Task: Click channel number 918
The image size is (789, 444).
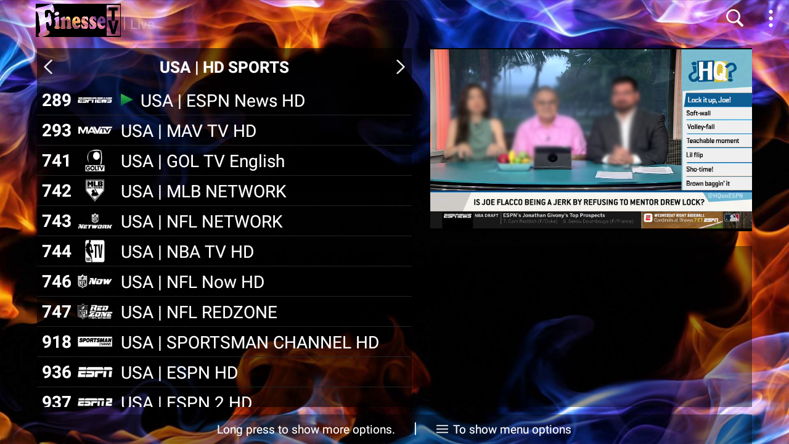Action: tap(57, 342)
